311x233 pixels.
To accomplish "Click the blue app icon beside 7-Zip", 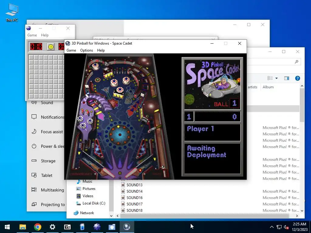I will pos(82,227).
